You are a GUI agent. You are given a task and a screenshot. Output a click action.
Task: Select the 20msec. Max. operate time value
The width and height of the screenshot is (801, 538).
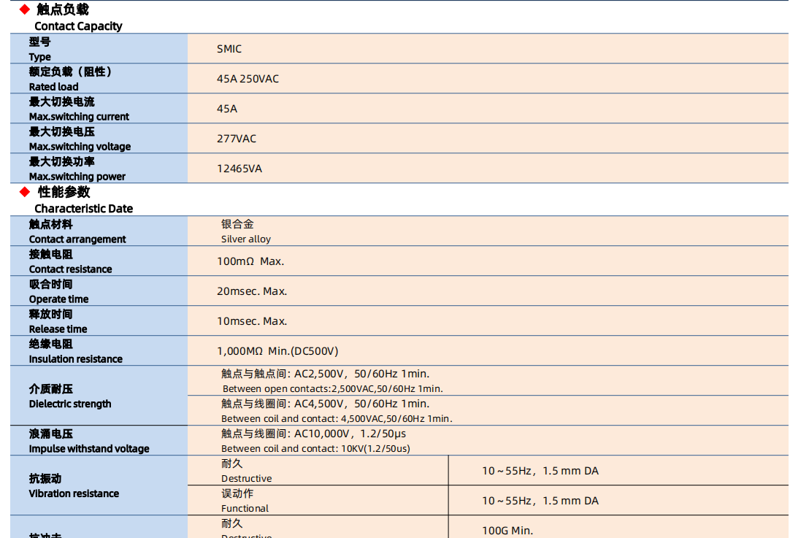tap(252, 291)
